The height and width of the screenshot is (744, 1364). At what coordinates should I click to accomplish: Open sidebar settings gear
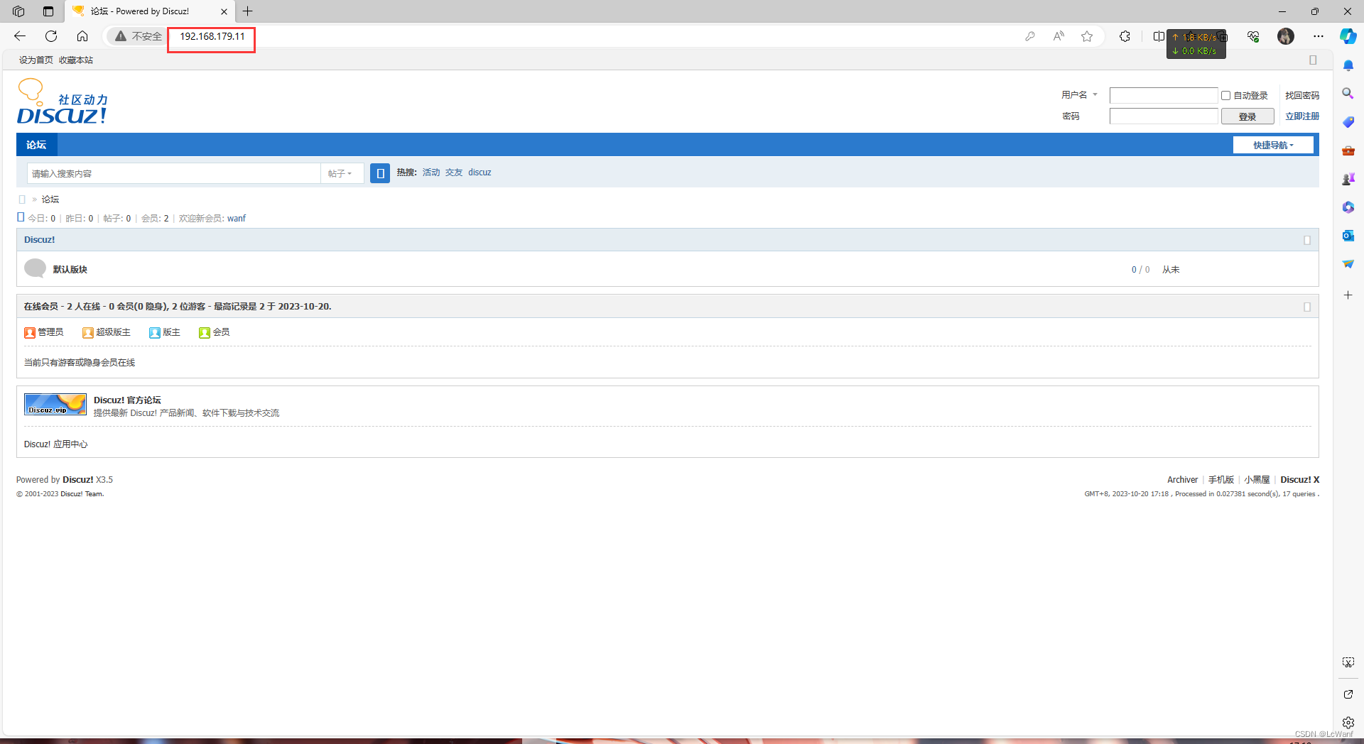click(1348, 722)
